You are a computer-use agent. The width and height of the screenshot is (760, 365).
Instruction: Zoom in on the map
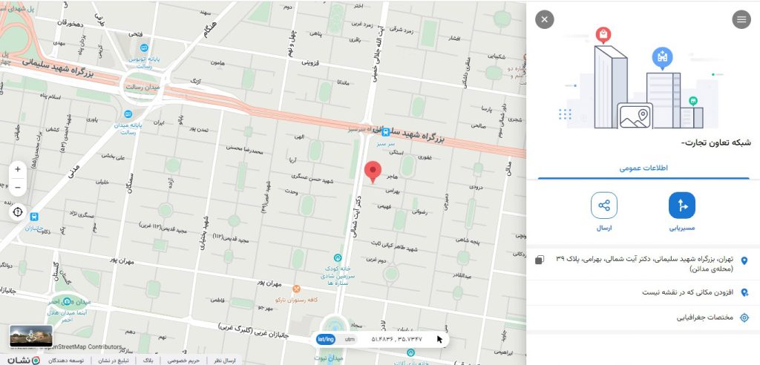(x=18, y=170)
